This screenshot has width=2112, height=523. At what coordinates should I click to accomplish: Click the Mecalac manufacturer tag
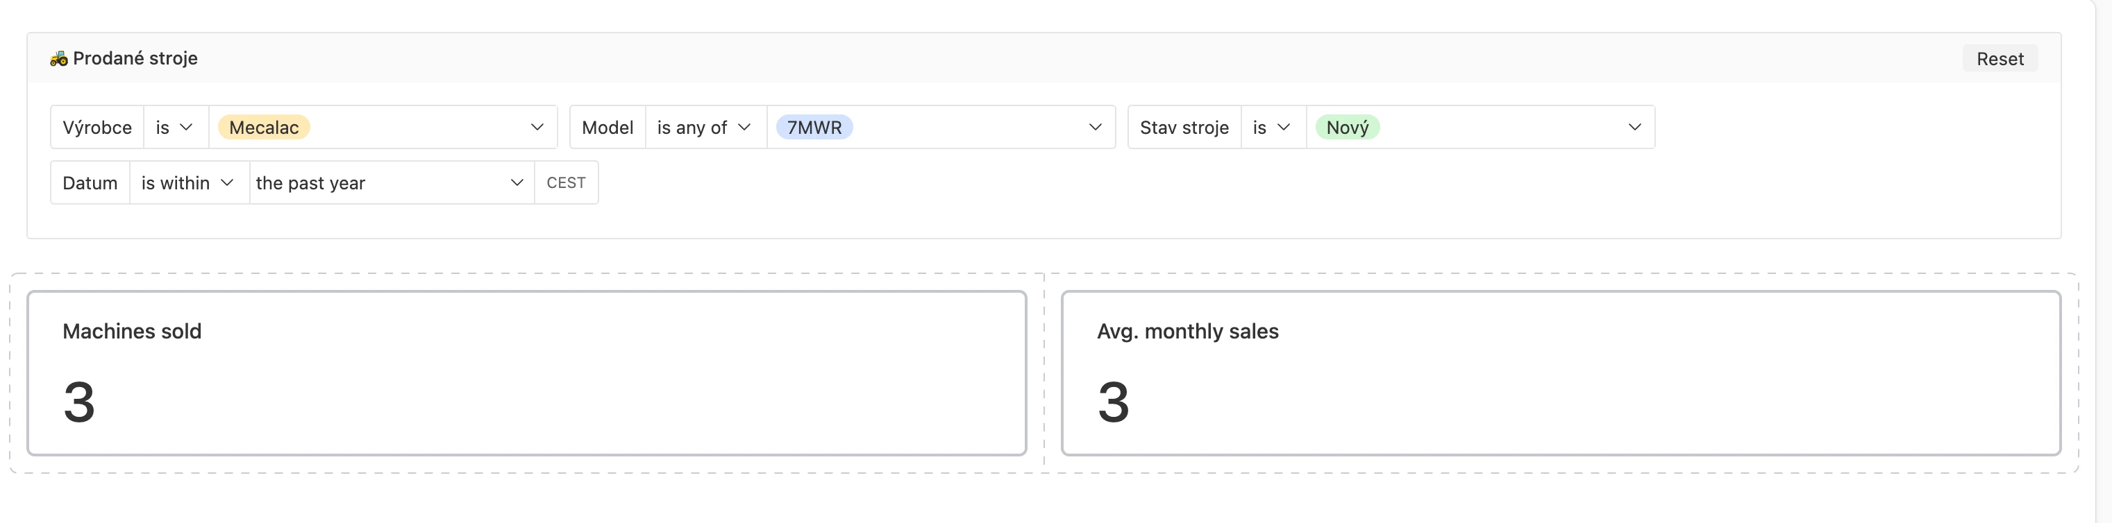263,128
